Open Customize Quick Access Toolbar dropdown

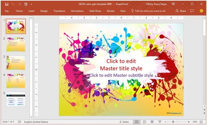click(x=31, y=4)
